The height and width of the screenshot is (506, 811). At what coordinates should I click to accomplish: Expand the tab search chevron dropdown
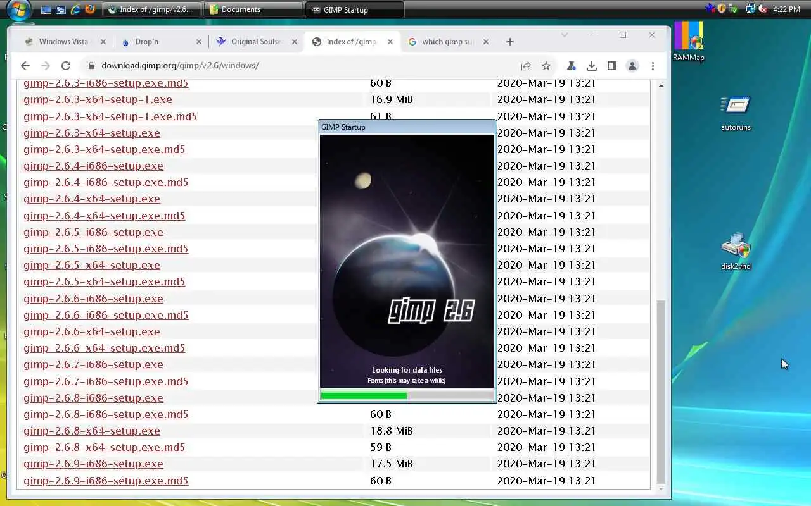pyautogui.click(x=565, y=35)
